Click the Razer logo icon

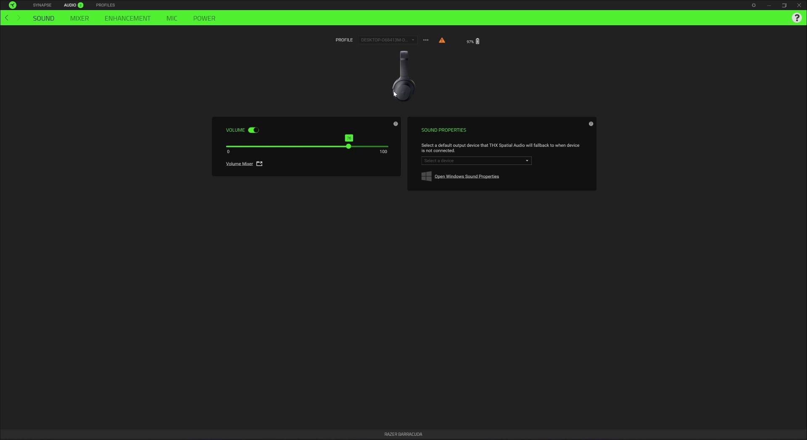(13, 5)
